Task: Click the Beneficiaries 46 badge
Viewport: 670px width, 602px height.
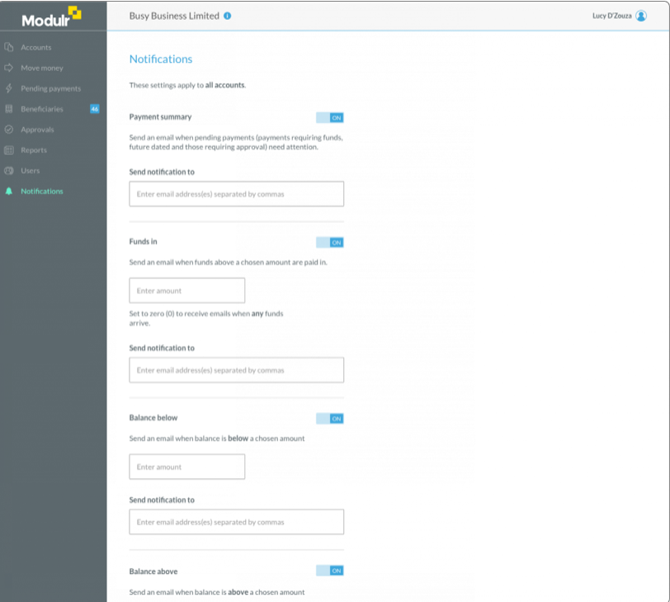Action: pos(94,109)
